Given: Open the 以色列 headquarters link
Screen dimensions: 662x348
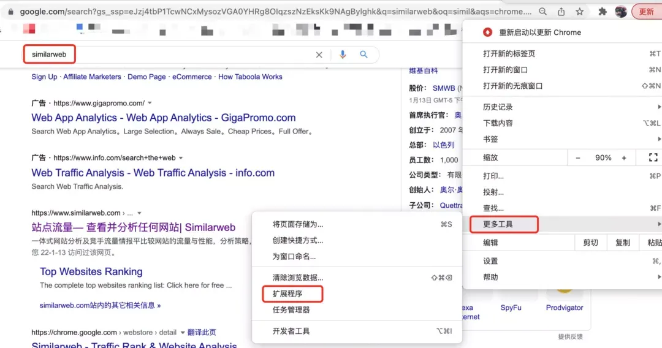Looking at the screenshot, I should click(443, 145).
